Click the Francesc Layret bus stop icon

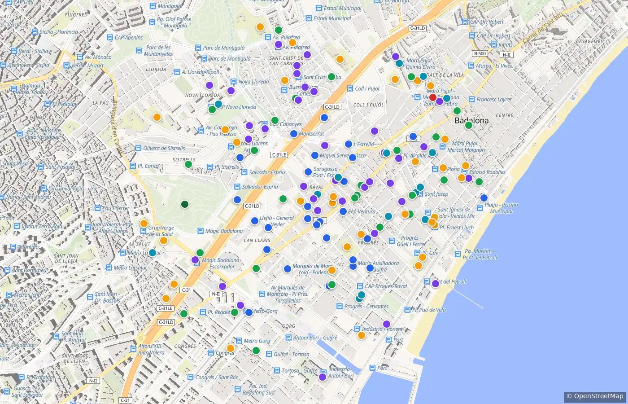pos(471,100)
